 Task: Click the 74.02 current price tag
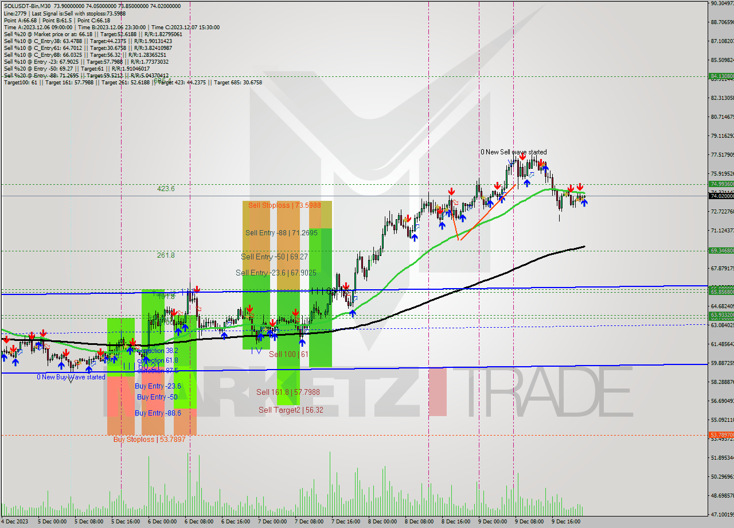[x=721, y=196]
